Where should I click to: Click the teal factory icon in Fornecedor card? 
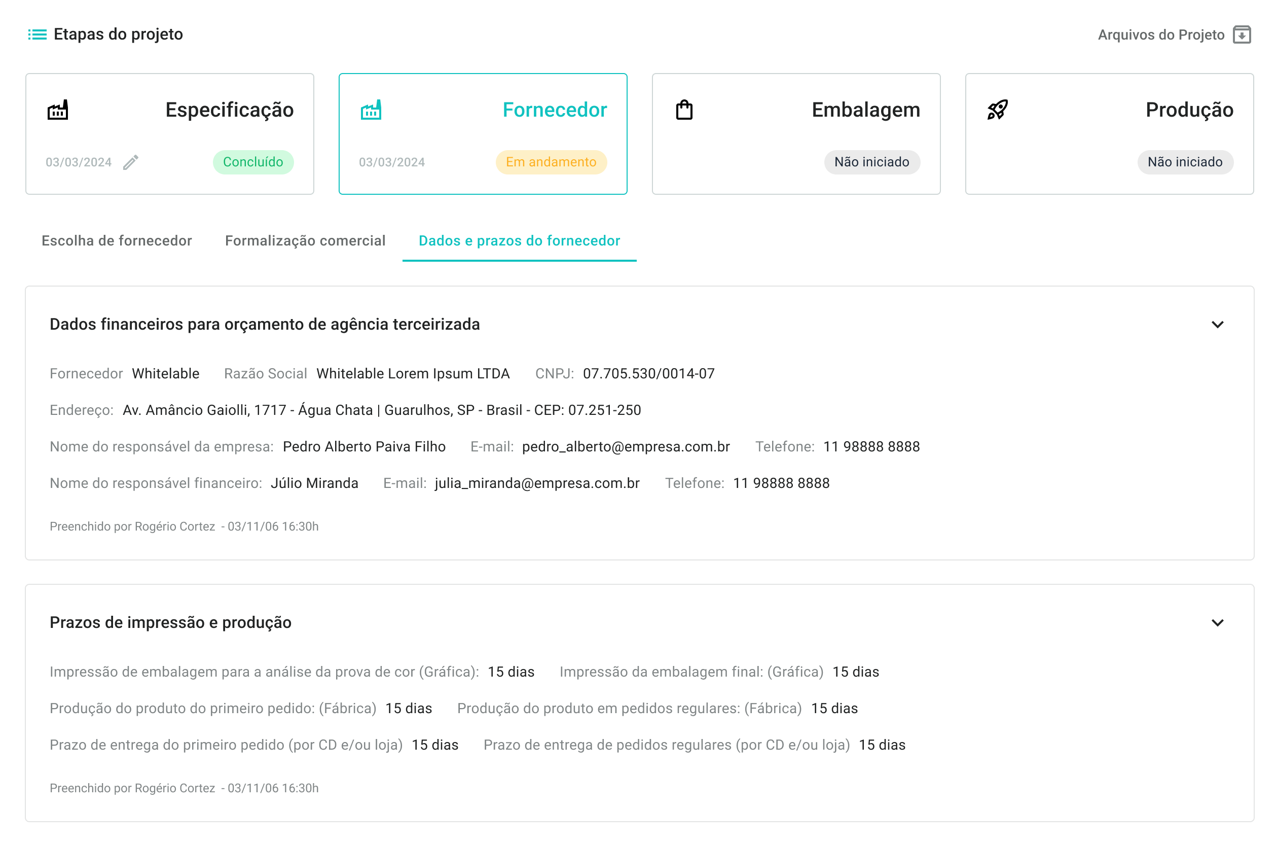click(x=371, y=110)
